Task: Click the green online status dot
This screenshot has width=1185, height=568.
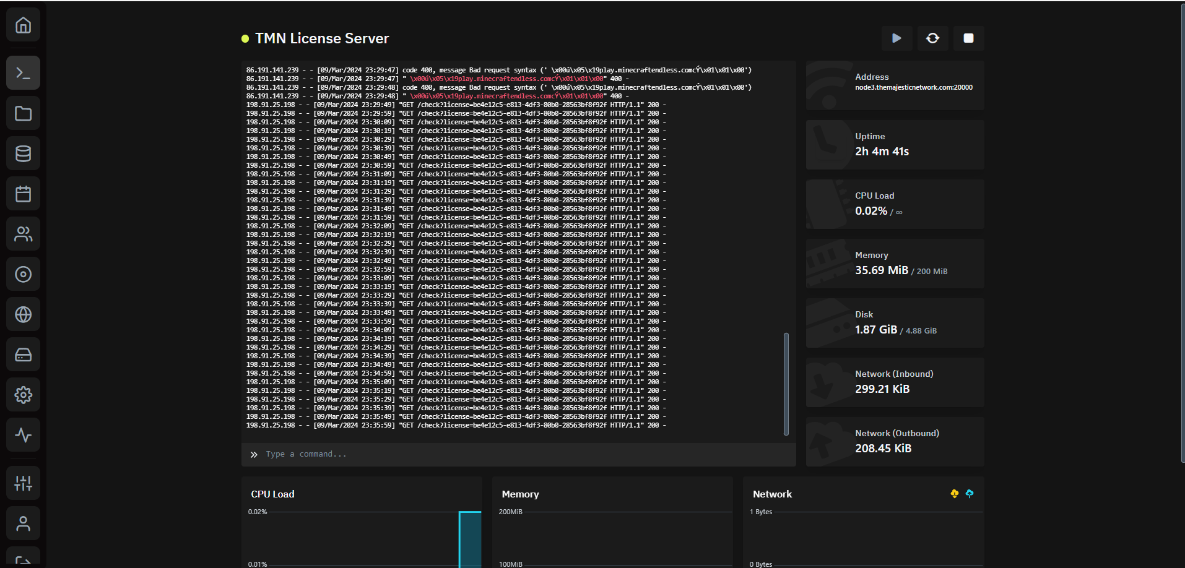Action: (245, 38)
